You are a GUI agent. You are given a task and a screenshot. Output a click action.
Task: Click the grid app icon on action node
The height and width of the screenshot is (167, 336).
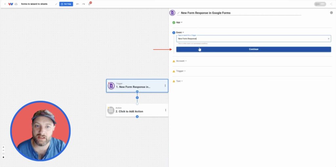click(x=111, y=110)
